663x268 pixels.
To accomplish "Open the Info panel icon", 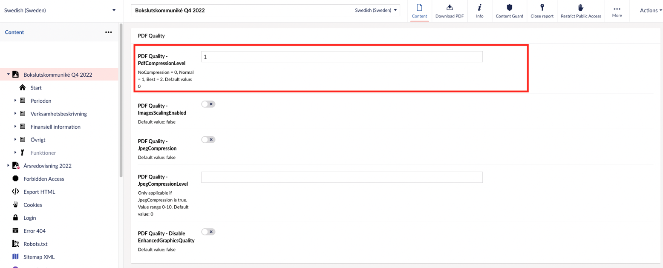I will click(x=479, y=8).
